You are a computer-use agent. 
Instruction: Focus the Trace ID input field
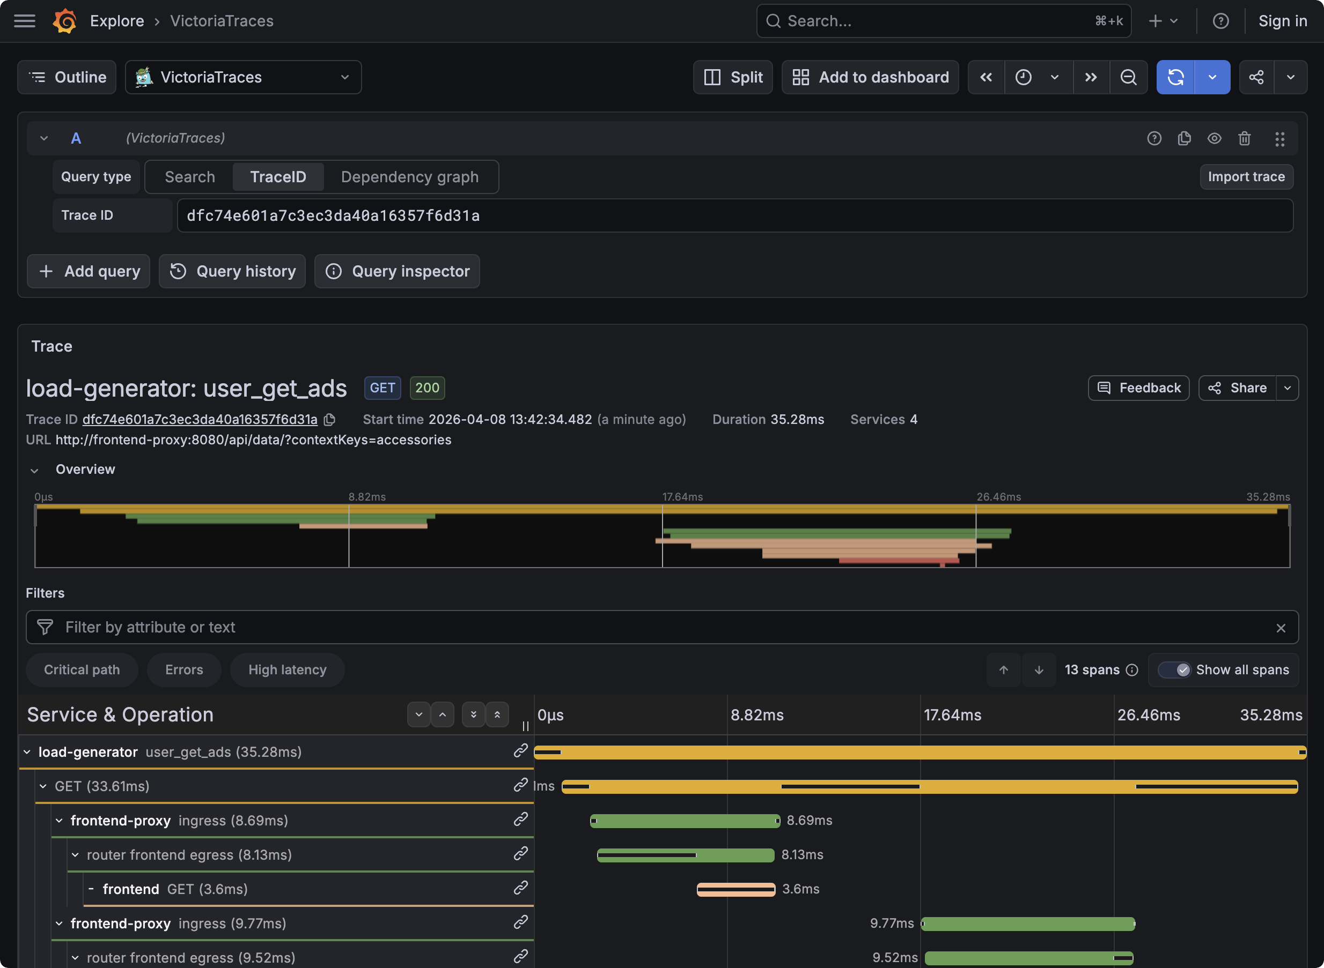[x=735, y=215]
